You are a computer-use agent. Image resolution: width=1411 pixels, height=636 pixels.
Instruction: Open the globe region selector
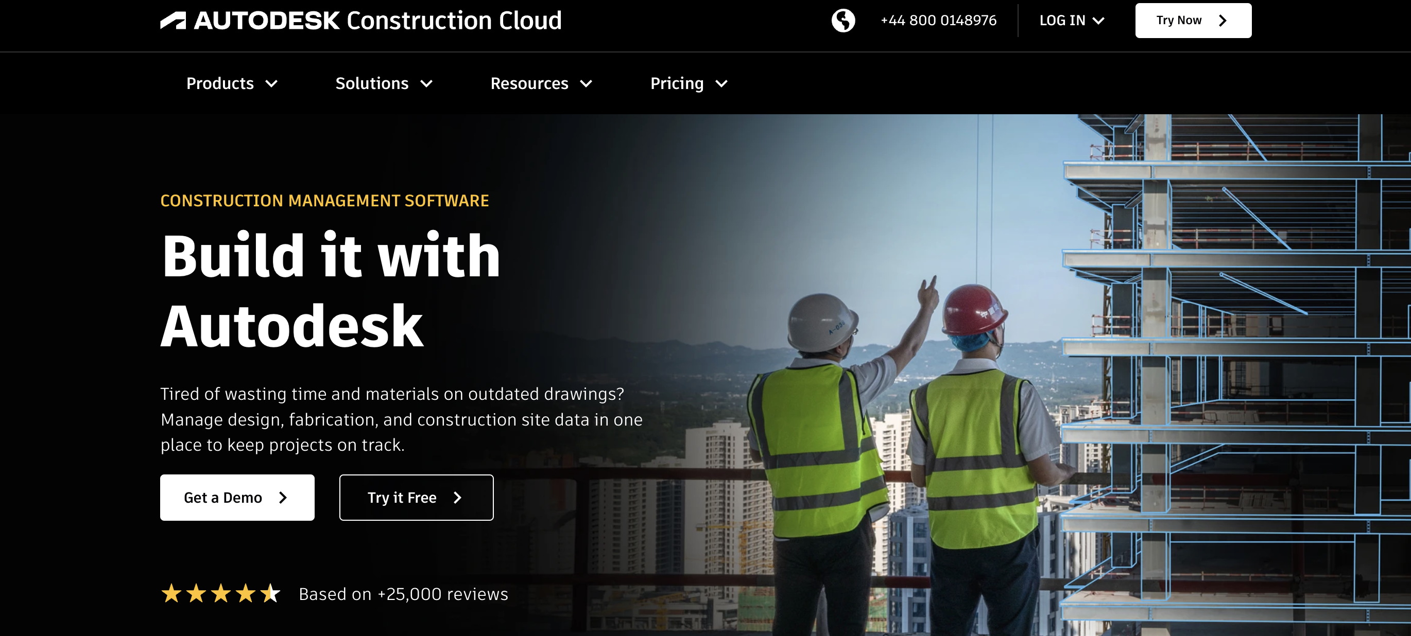coord(843,21)
